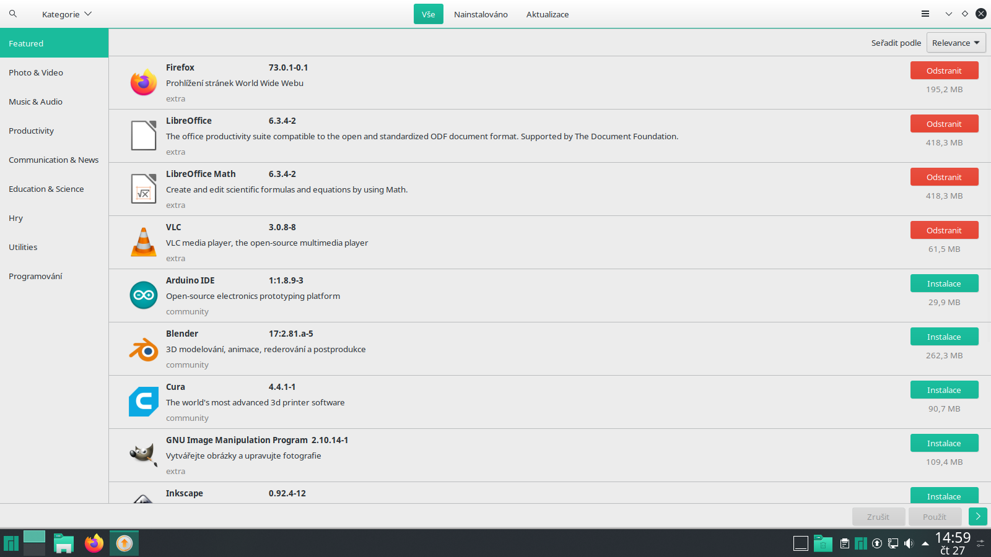Open the search magnifier icon
This screenshot has height=557, width=991.
(12, 14)
